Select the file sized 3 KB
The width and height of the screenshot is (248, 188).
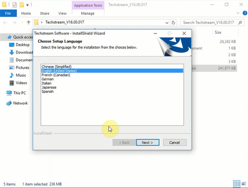click(x=232, y=62)
